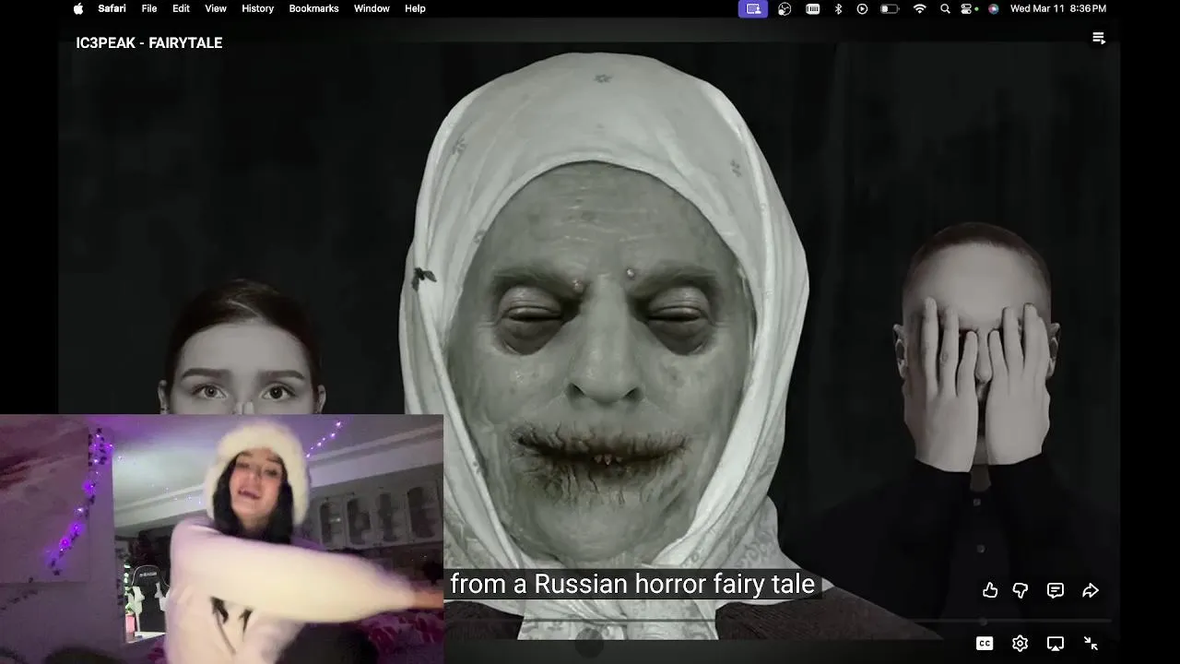1180x664 pixels.
Task: Open Bluetooth status menu
Action: [x=838, y=8]
